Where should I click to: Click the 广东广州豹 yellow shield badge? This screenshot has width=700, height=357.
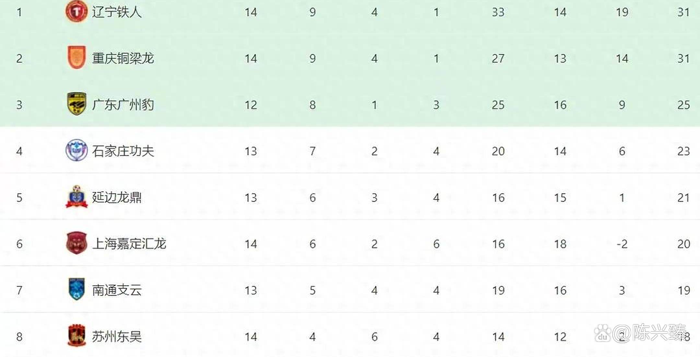coord(77,104)
